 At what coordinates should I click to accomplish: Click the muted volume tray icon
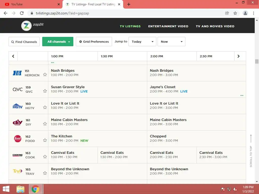click(x=235, y=189)
